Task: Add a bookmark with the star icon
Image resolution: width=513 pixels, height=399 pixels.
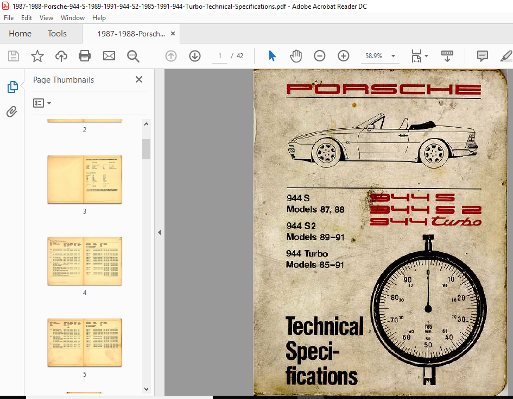Action: [37, 56]
